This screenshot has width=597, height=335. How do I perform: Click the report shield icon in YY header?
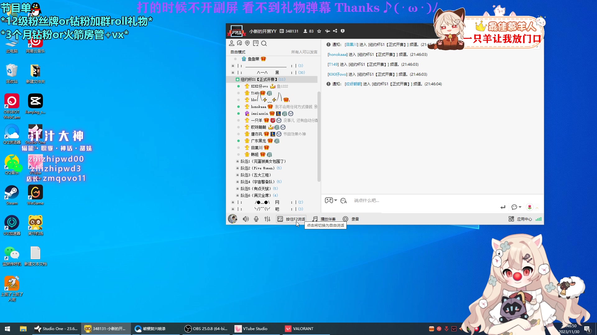pos(343,31)
